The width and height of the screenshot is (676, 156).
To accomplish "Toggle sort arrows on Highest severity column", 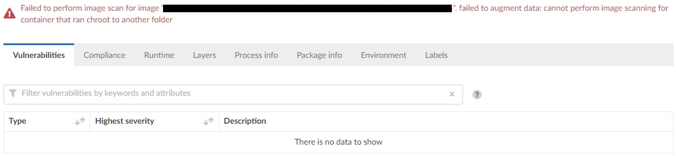I will [209, 121].
